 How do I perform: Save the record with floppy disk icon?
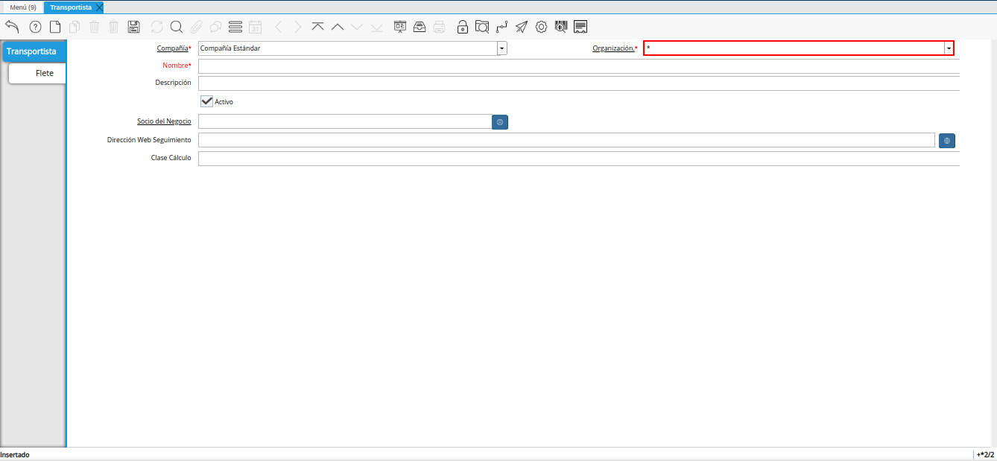pyautogui.click(x=134, y=27)
